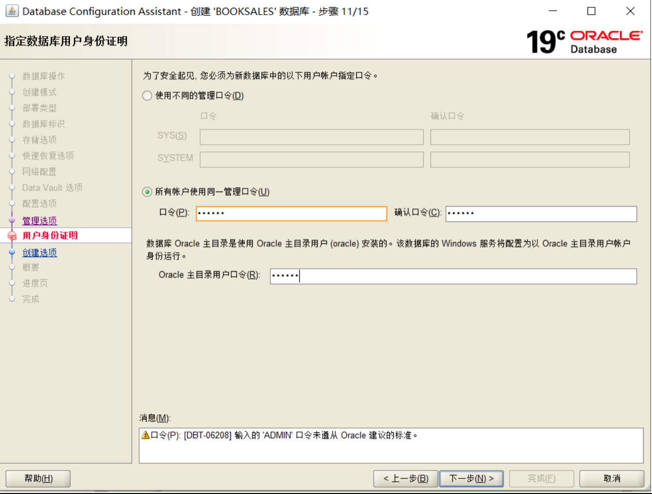Image resolution: width=652 pixels, height=494 pixels.
Task: Click the DBT-06208 warning message text
Action: pos(284,435)
